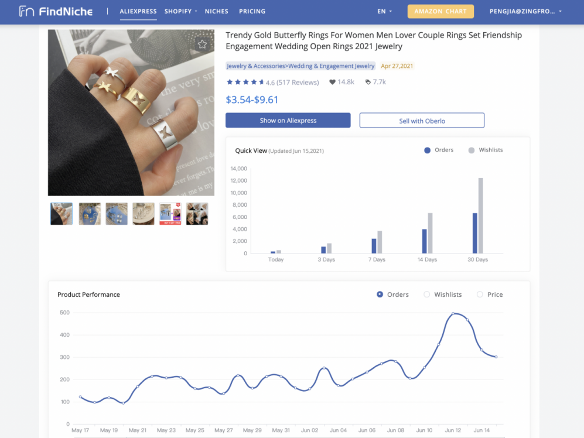584x438 pixels.
Task: Select Orders radio in Product Performance
Action: click(380, 294)
